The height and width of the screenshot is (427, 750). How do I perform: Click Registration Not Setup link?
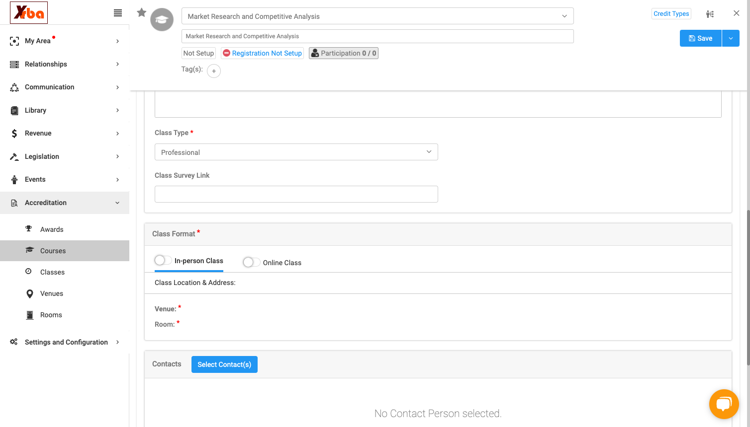pyautogui.click(x=262, y=53)
